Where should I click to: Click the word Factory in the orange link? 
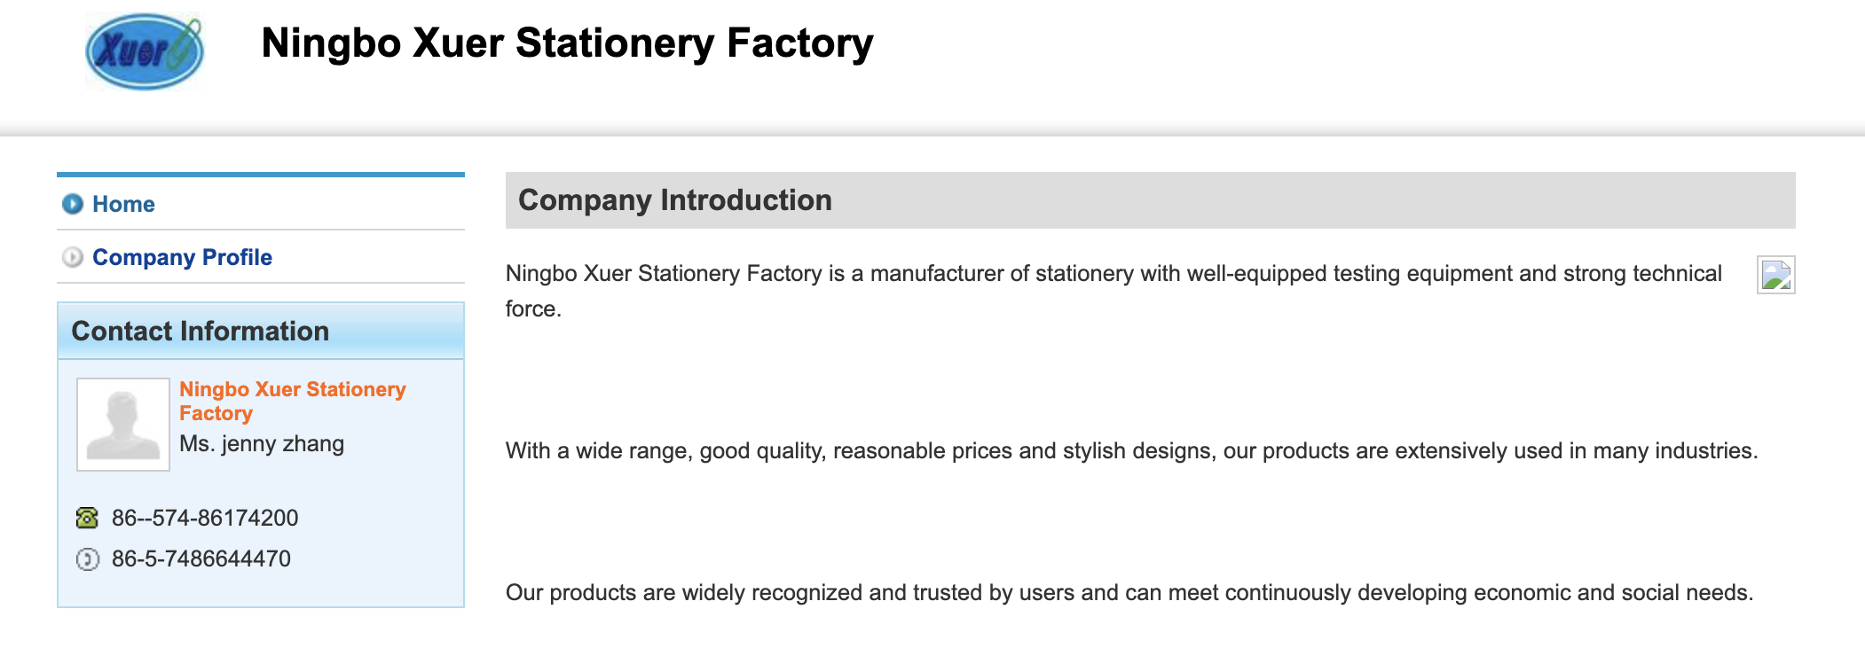216,414
